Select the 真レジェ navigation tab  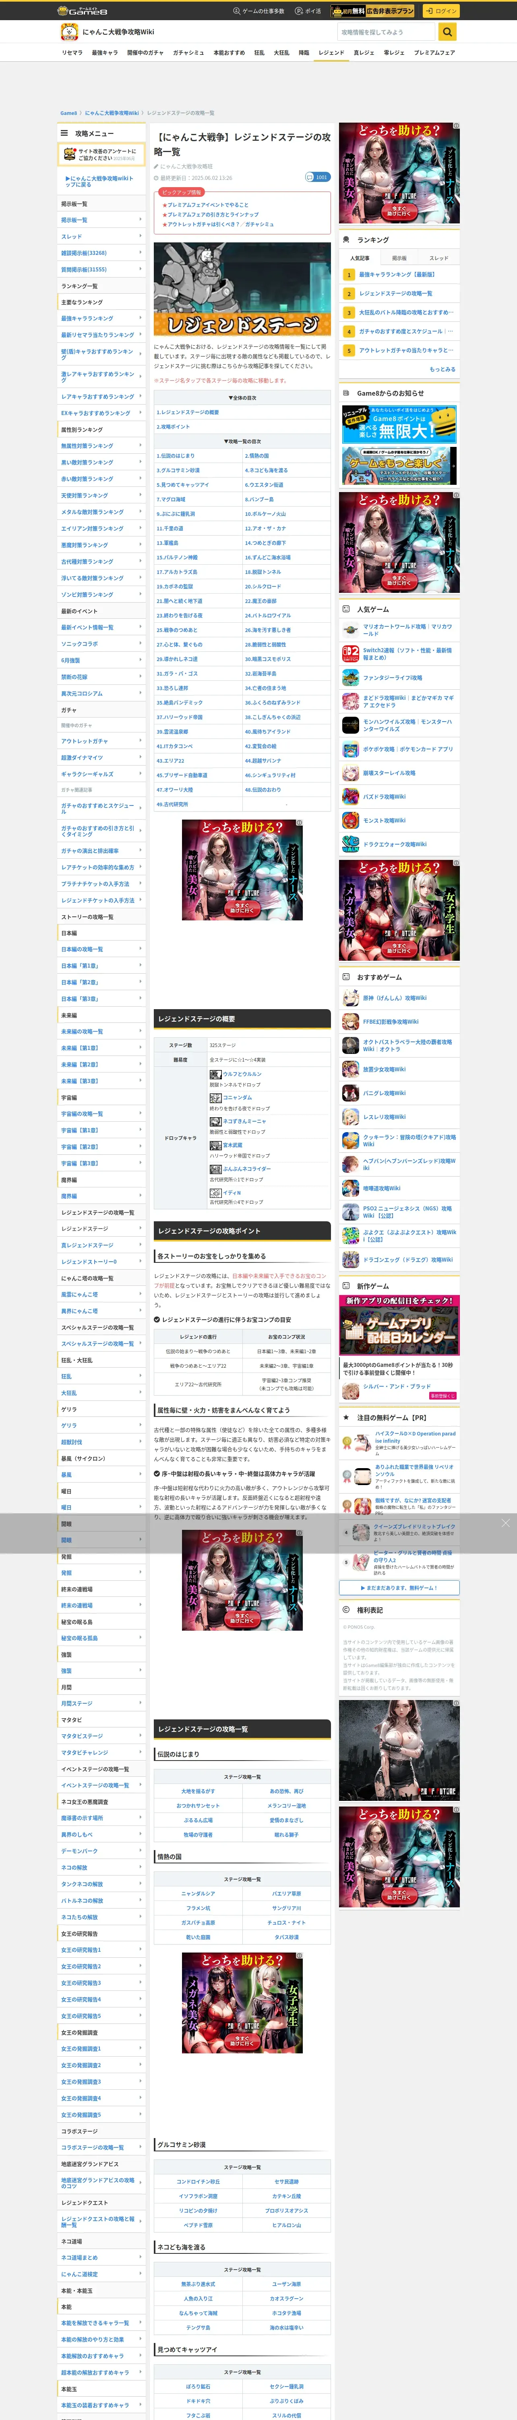point(364,52)
